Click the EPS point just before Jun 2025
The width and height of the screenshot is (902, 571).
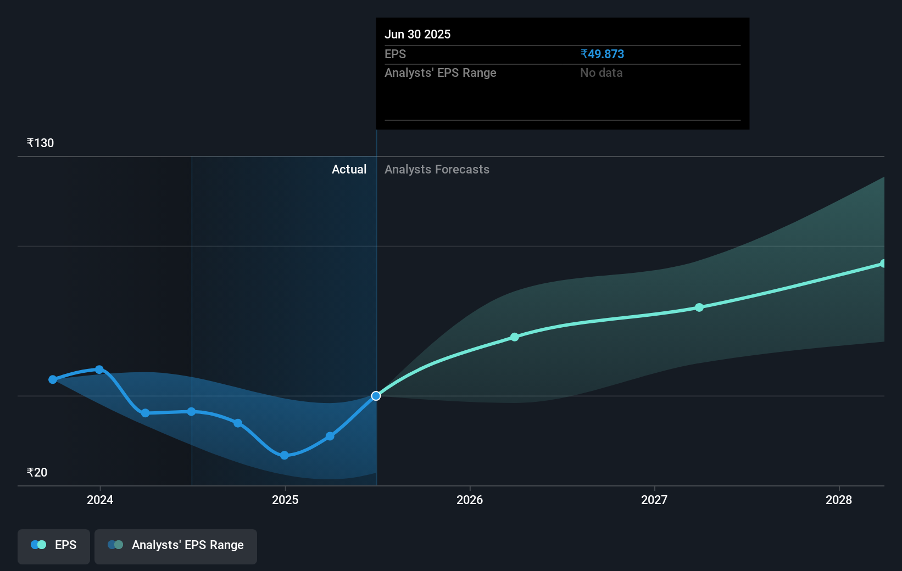click(x=330, y=436)
